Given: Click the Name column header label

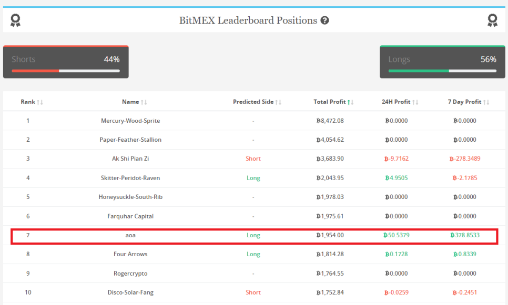Looking at the screenshot, I should (x=130, y=102).
